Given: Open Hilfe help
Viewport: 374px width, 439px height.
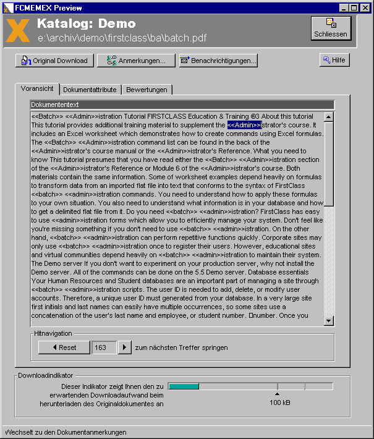Looking at the screenshot, I should pos(334,60).
